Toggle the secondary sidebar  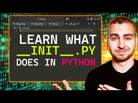[x=99, y=19]
